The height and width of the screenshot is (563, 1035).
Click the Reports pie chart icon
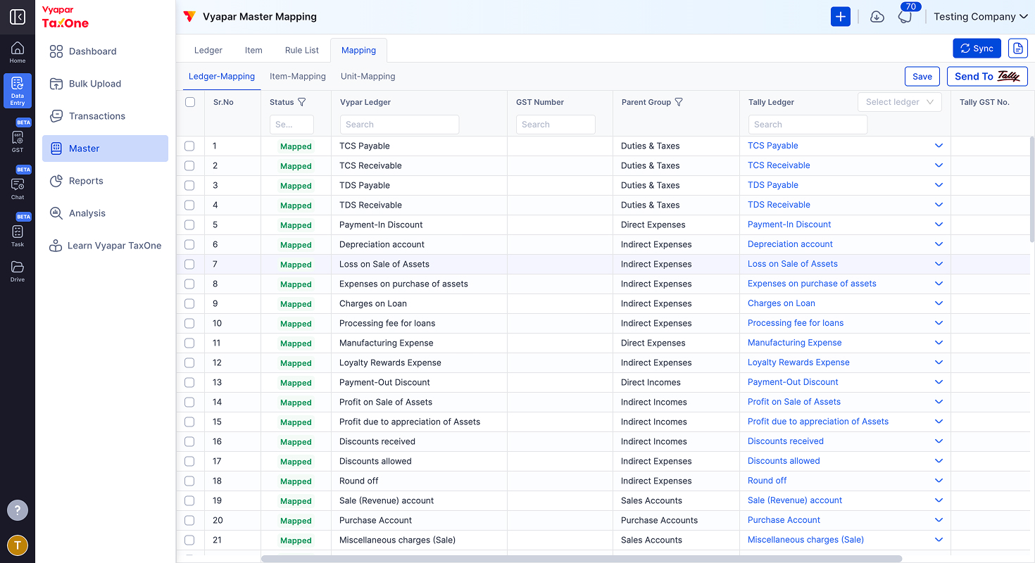[56, 181]
